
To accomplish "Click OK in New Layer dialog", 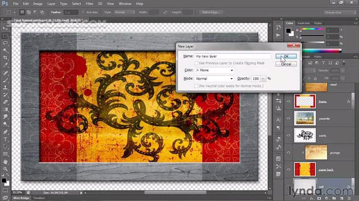I will click(x=286, y=56).
